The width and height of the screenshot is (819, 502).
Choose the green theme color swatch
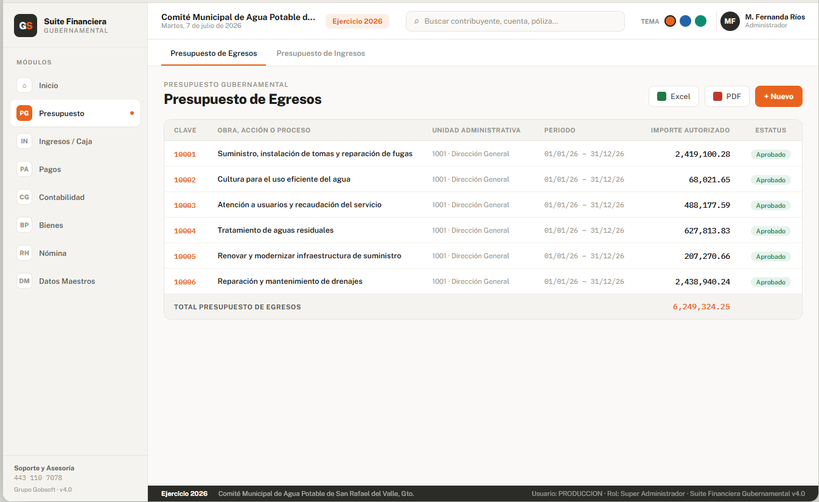click(x=700, y=21)
